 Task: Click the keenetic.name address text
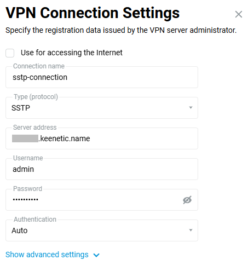tap(64, 138)
